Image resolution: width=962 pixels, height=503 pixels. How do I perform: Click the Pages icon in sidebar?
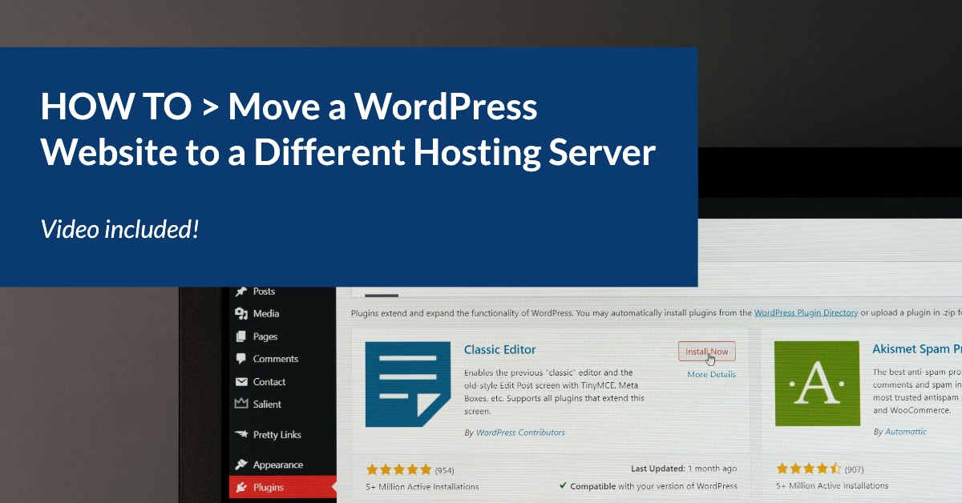pyautogui.click(x=240, y=336)
